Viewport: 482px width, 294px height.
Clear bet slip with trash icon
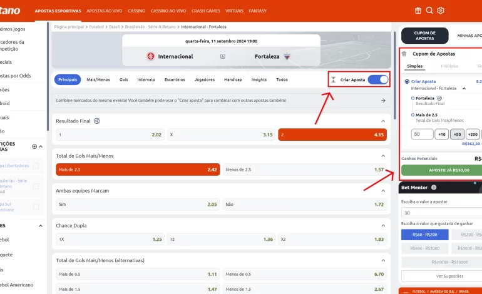tap(404, 54)
